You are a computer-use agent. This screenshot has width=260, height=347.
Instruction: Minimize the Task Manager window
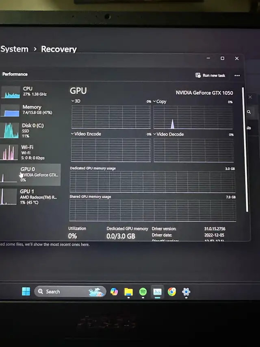click(208, 58)
